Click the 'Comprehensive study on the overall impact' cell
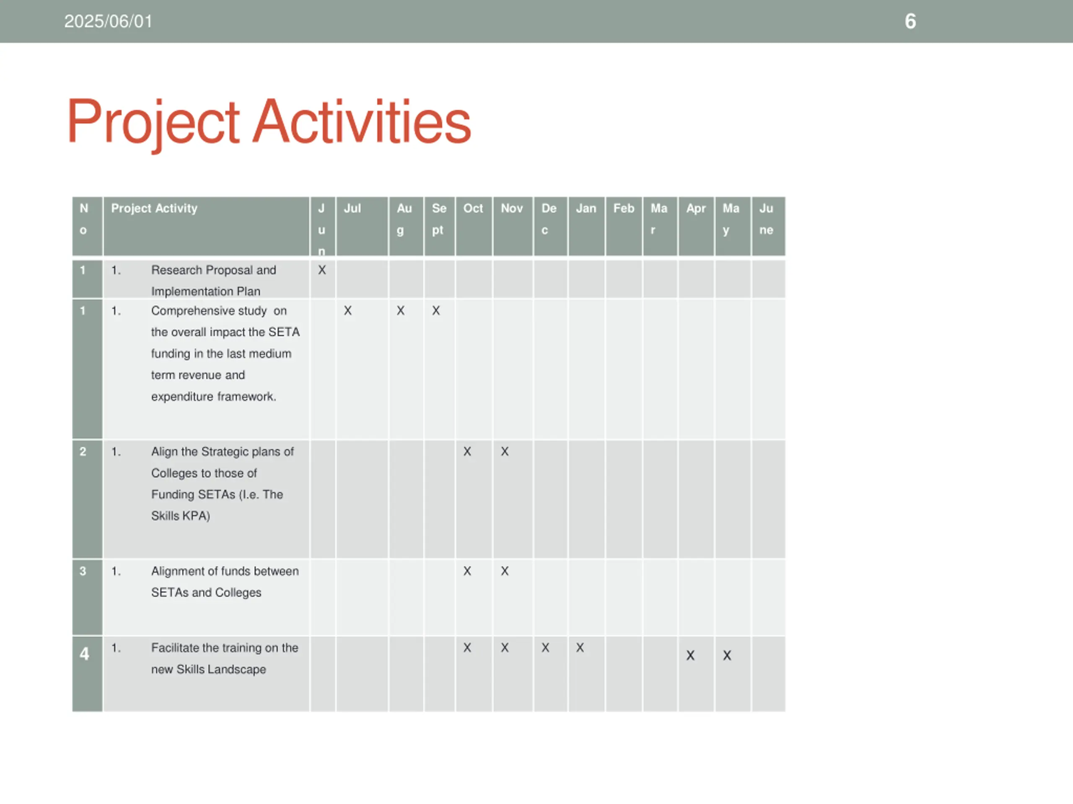The width and height of the screenshot is (1073, 804). pos(206,369)
